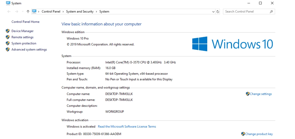The image size is (295, 139).
Task: Expand the chevron after Control Panel breadcrumb
Action: click(63, 12)
